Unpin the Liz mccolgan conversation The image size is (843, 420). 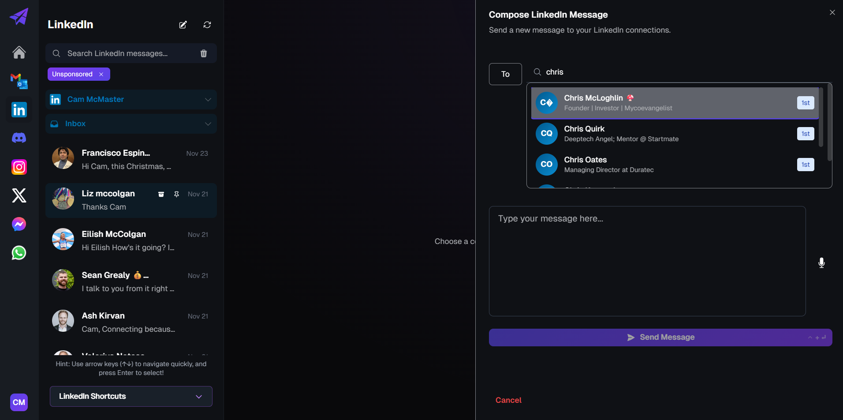click(176, 194)
